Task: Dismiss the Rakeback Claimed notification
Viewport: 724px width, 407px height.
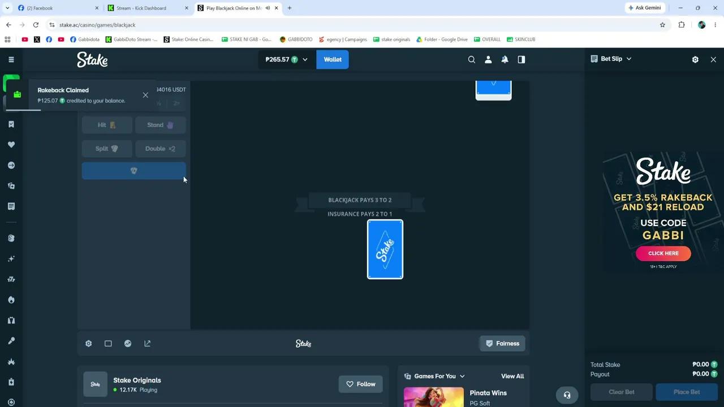Action: 145,95
